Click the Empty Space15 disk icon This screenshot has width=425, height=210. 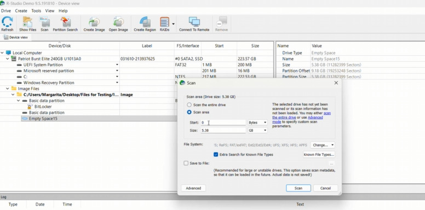coord(25,119)
